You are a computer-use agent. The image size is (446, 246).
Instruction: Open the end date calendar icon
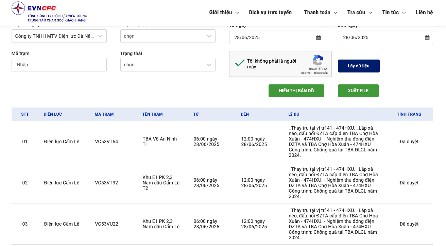[x=427, y=37]
